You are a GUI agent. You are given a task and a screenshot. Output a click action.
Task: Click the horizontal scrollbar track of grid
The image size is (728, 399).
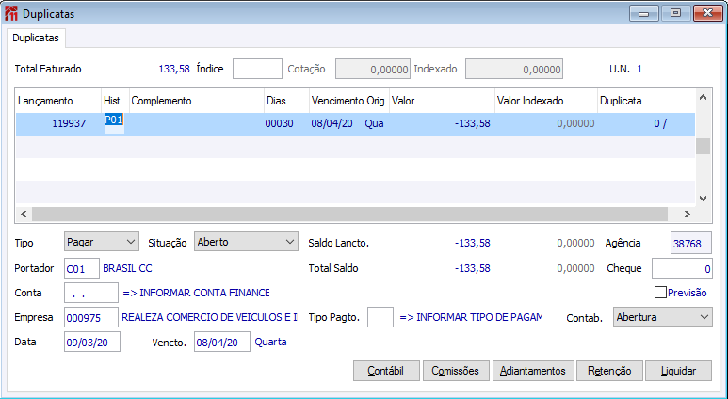(x=349, y=214)
